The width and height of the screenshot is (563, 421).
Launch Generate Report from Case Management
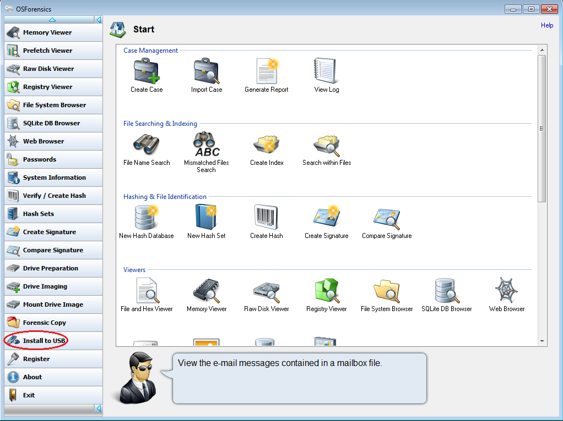point(267,71)
